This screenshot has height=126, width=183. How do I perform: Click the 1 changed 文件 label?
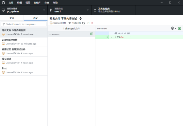72,29
